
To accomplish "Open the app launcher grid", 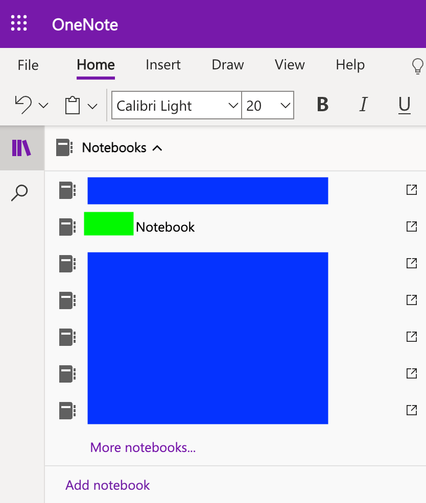I will pos(19,23).
